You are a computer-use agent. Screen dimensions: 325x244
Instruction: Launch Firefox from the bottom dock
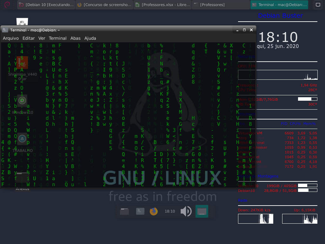coord(154,211)
